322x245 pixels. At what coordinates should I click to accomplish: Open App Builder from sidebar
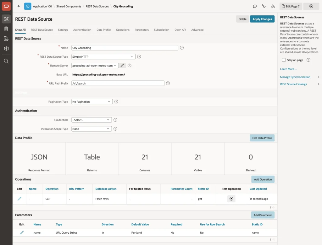(6, 19)
